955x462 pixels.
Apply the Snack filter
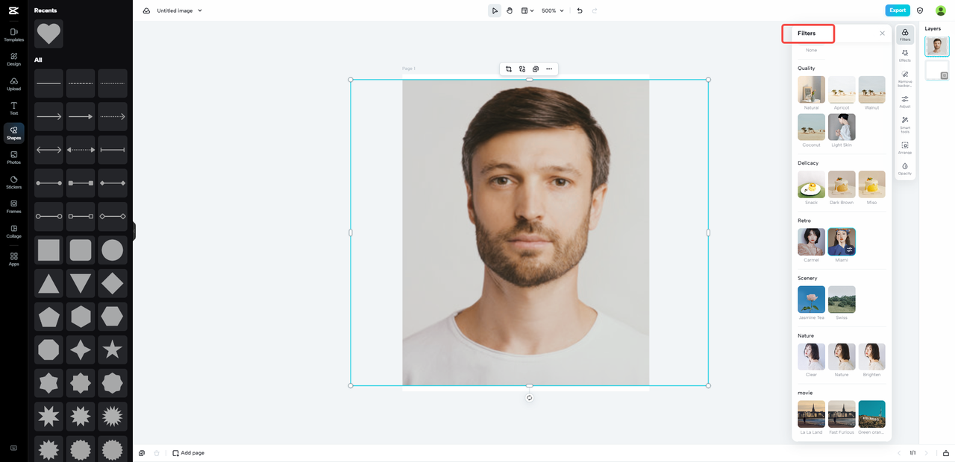(811, 184)
